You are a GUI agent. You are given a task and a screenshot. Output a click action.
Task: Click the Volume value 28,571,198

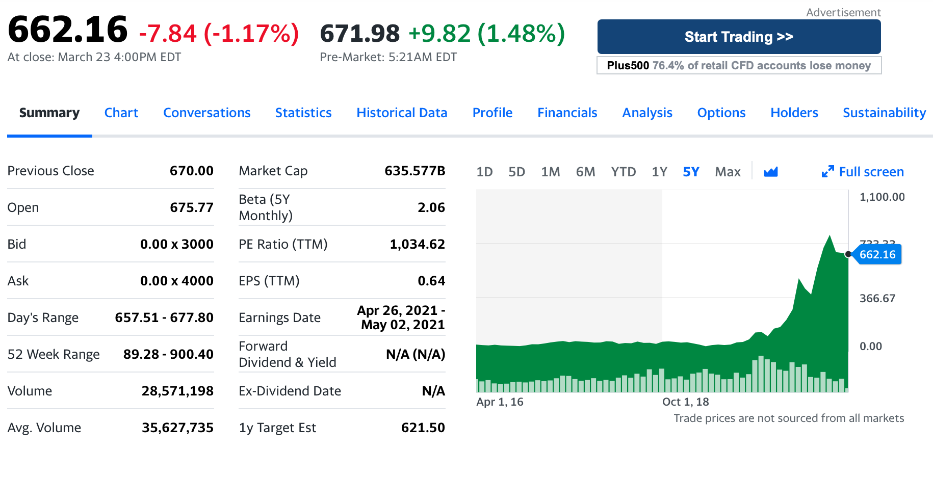(177, 391)
